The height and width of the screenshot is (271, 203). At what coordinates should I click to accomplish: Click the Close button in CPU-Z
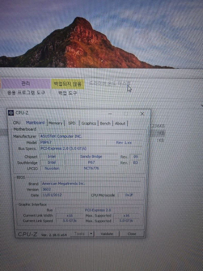132,234
